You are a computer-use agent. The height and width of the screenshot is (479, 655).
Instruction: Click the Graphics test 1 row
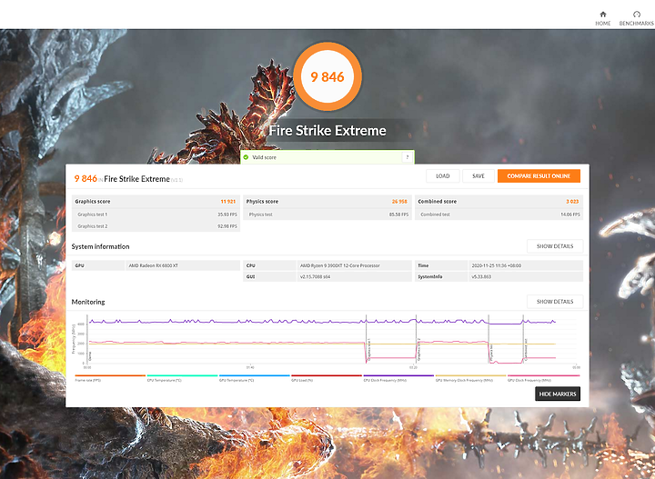156,215
